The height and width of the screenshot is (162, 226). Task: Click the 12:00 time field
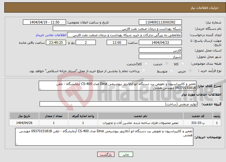(x=117, y=42)
